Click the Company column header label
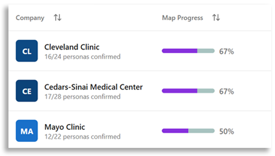Image resolution: width=275 pixels, height=156 pixels. [30, 18]
